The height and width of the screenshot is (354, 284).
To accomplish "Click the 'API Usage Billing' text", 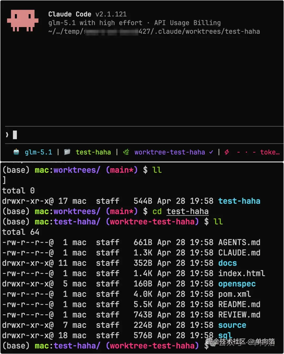I will [187, 23].
